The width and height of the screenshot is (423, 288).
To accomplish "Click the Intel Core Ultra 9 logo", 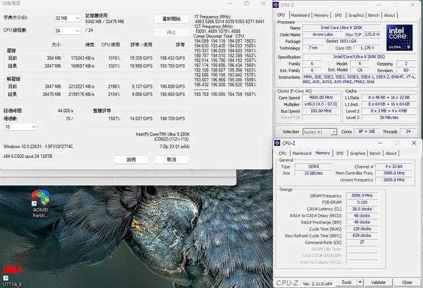I will click(x=399, y=38).
